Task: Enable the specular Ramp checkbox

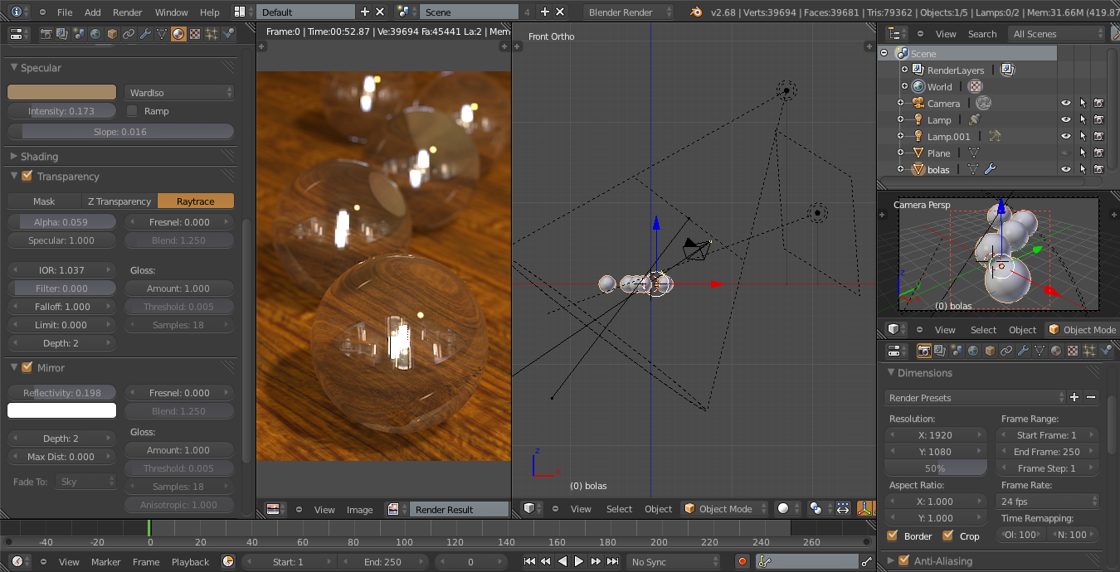Action: 132,111
